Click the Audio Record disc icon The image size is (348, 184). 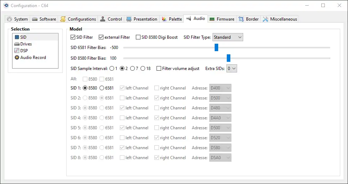pos(17,58)
